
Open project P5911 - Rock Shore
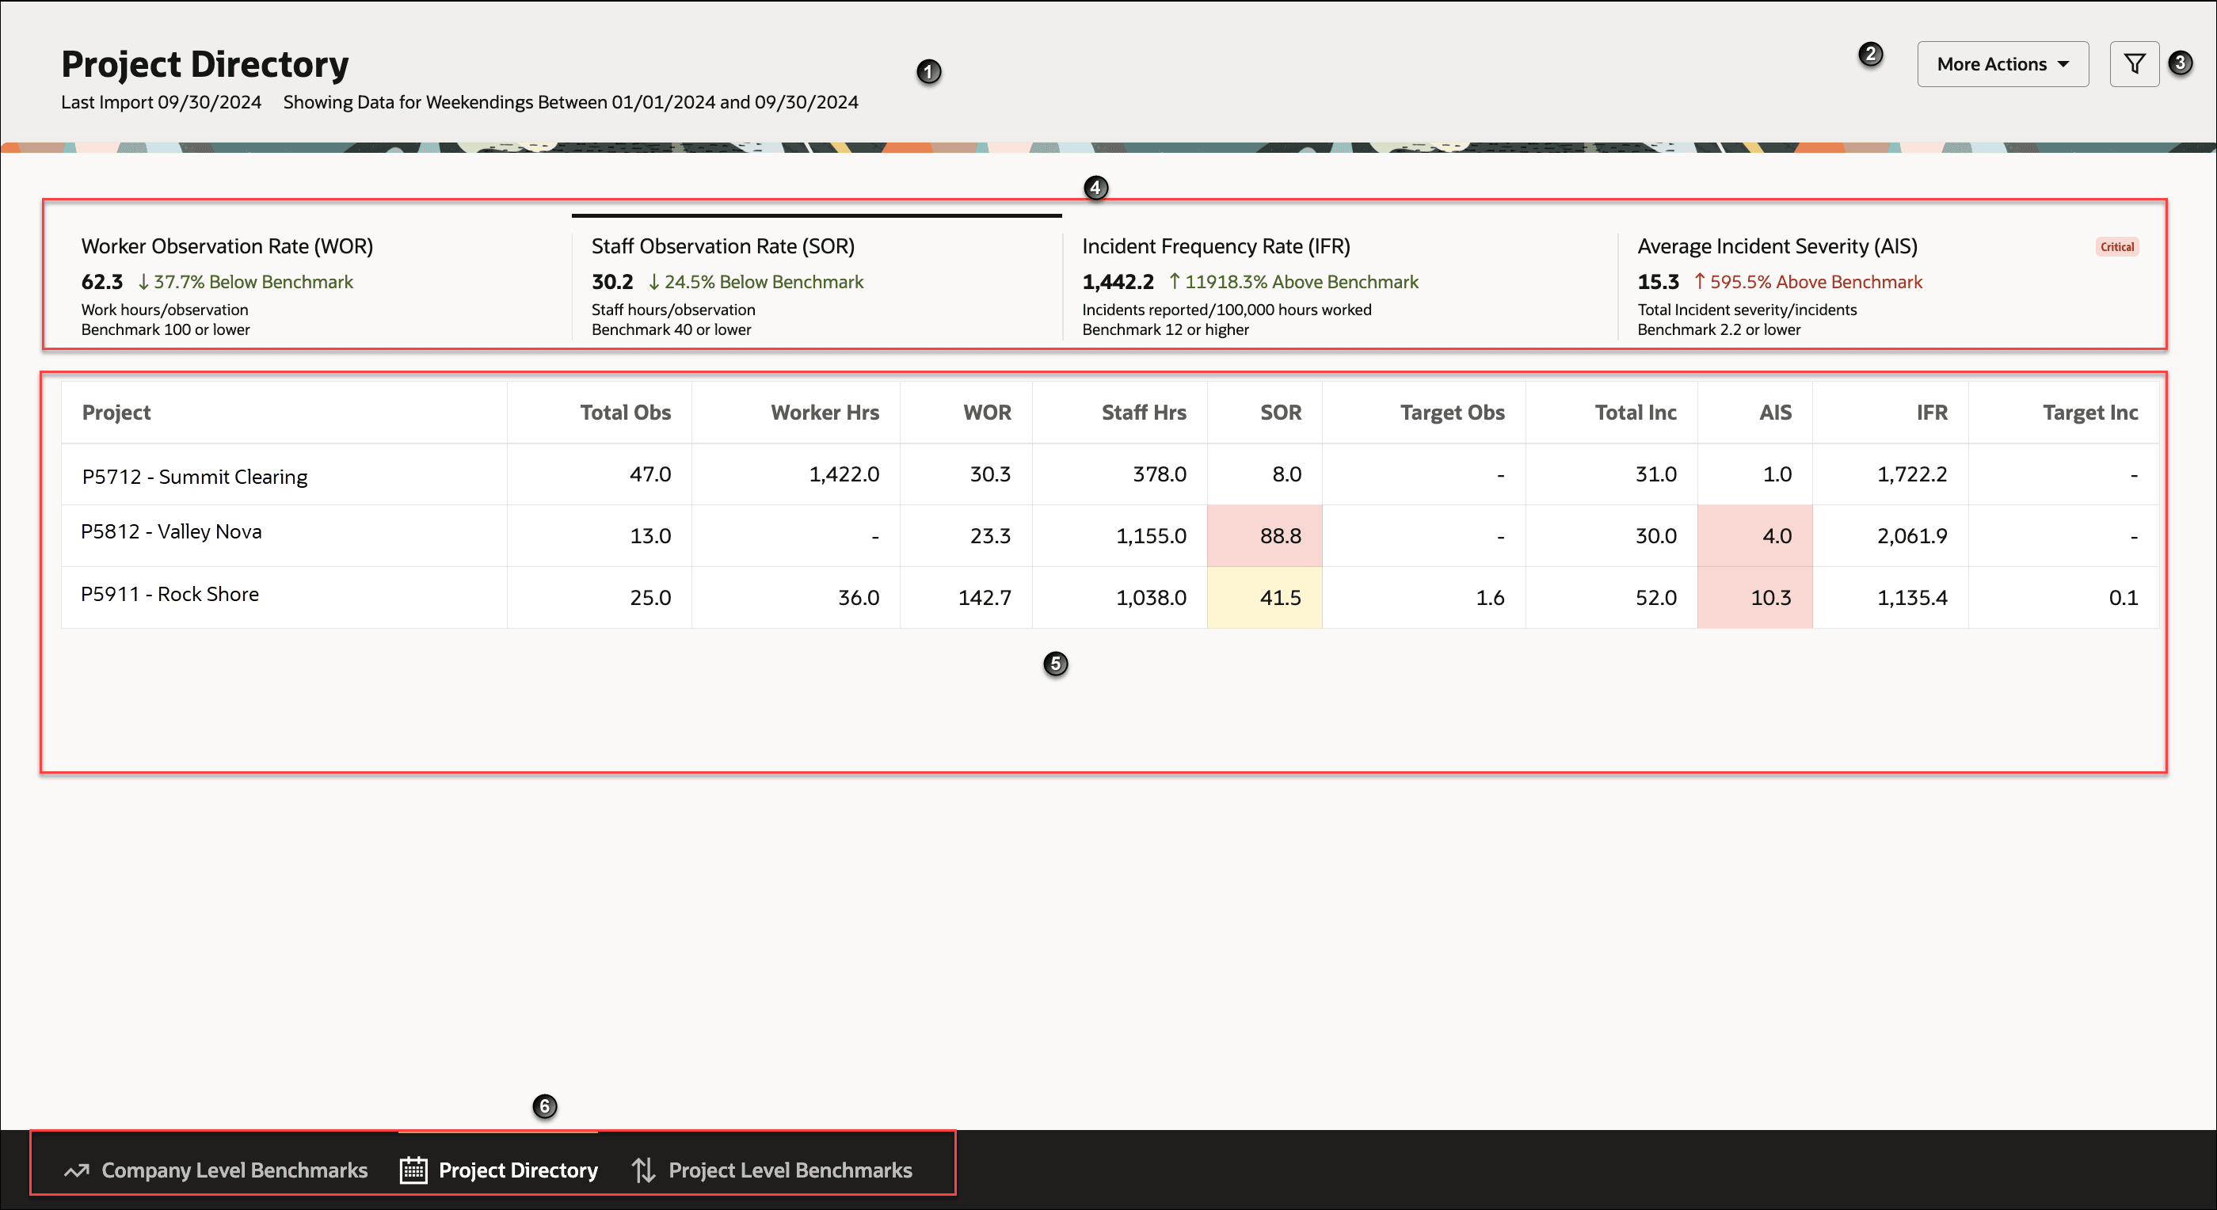coord(170,594)
